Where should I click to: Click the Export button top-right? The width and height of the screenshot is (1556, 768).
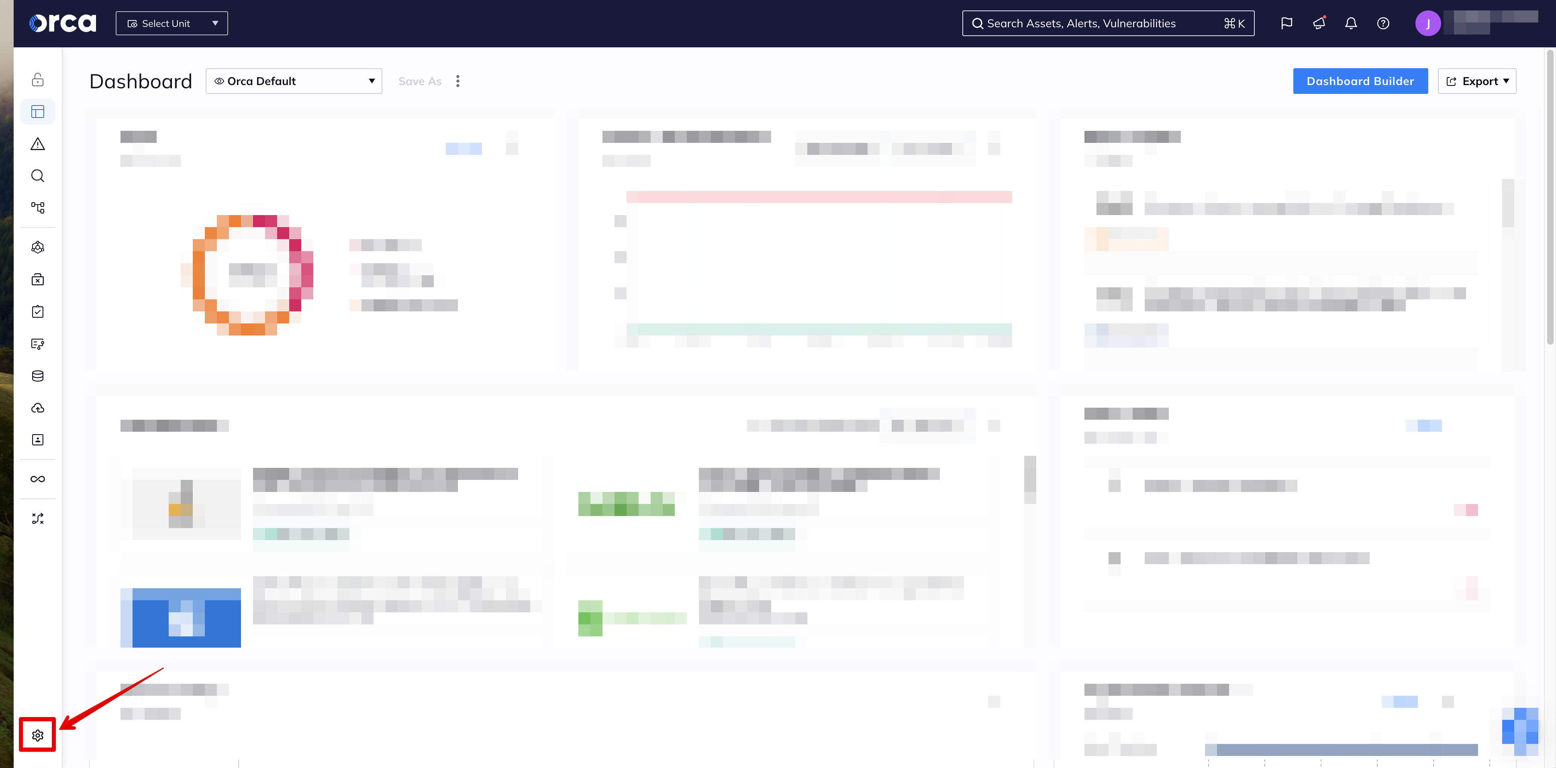click(1480, 80)
